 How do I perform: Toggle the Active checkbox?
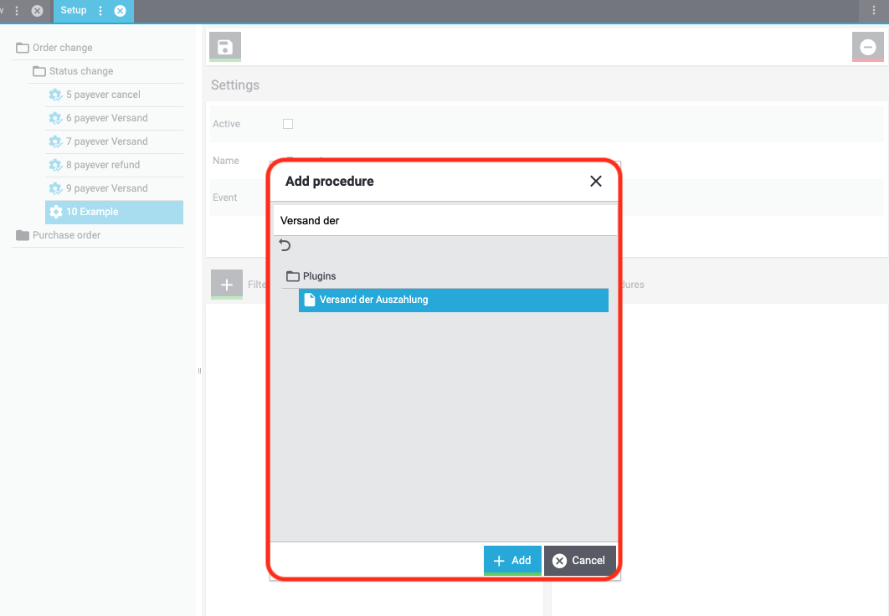coord(288,124)
